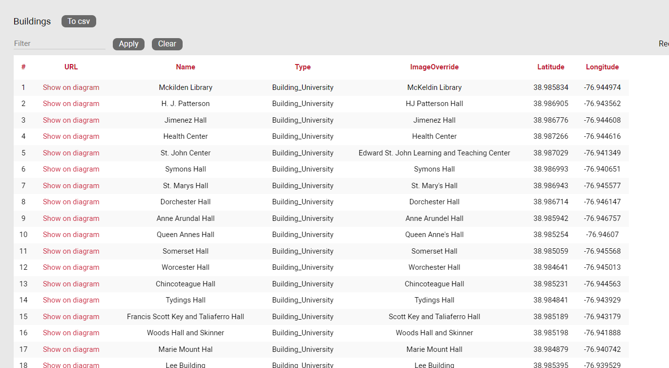
Task: Sort by the Type column header
Action: click(x=303, y=67)
